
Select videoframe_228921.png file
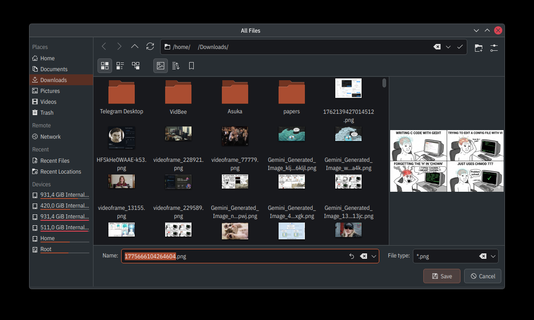pos(178,149)
